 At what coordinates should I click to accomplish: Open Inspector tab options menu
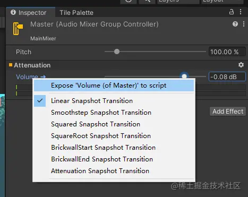click(241, 12)
